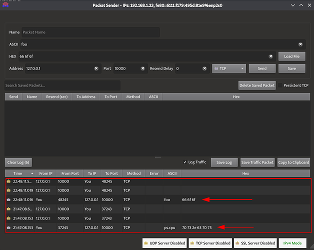Sort the log by the Time column header

pos(18,173)
